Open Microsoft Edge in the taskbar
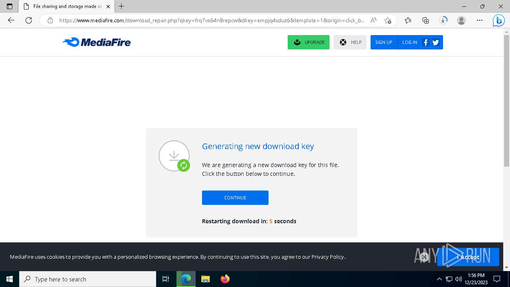 coord(186,279)
